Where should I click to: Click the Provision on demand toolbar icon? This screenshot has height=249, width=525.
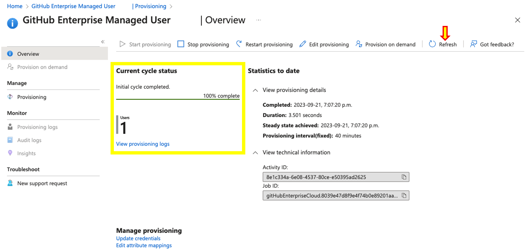(x=359, y=44)
